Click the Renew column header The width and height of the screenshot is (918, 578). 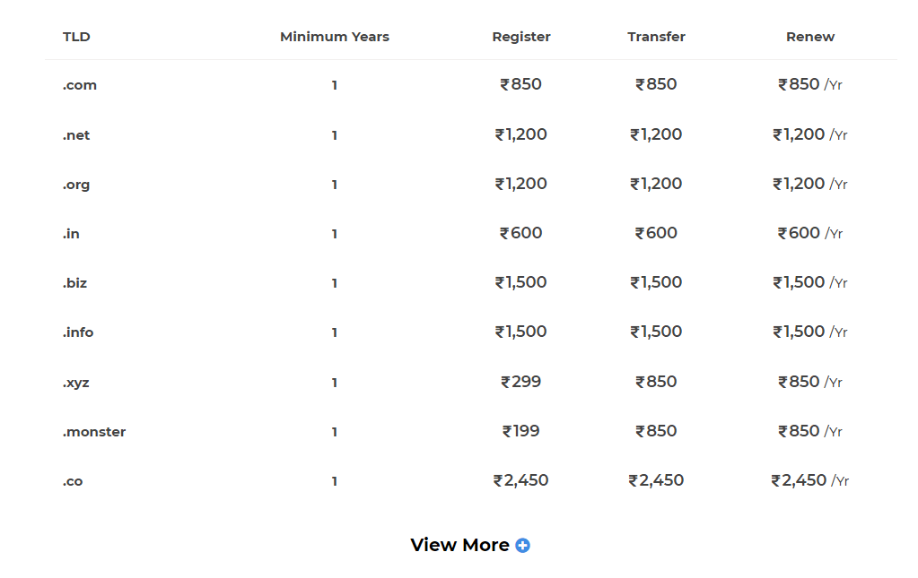810,37
